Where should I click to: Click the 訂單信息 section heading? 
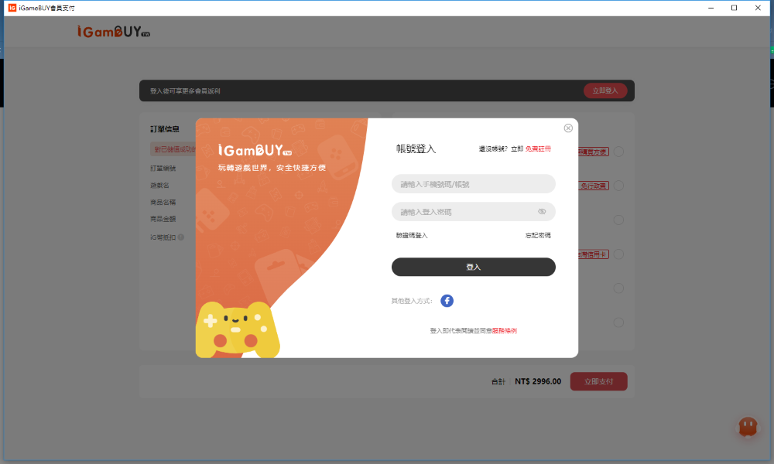click(x=165, y=129)
